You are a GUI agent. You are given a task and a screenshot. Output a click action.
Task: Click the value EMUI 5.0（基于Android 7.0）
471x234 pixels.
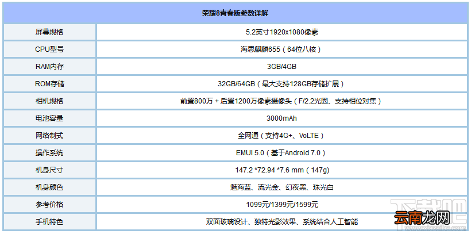point(282,153)
